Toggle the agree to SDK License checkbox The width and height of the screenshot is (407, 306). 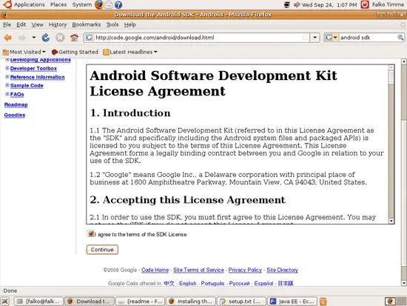(90, 233)
